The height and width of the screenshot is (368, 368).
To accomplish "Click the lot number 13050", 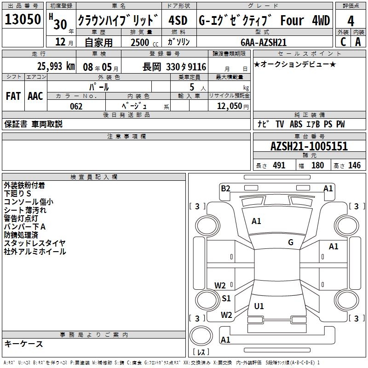I will coord(23,20).
